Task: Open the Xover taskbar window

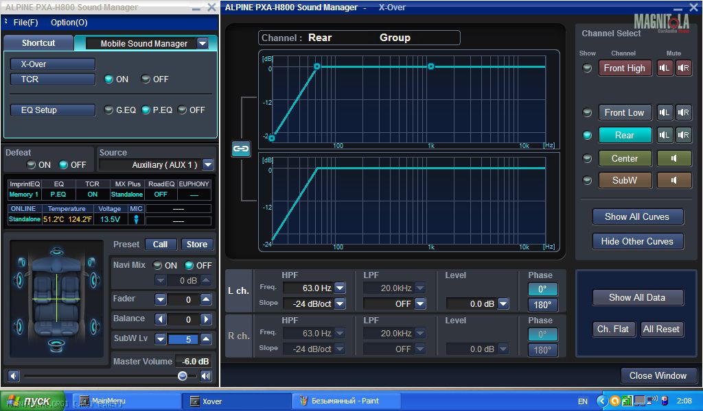Action: pyautogui.click(x=236, y=401)
